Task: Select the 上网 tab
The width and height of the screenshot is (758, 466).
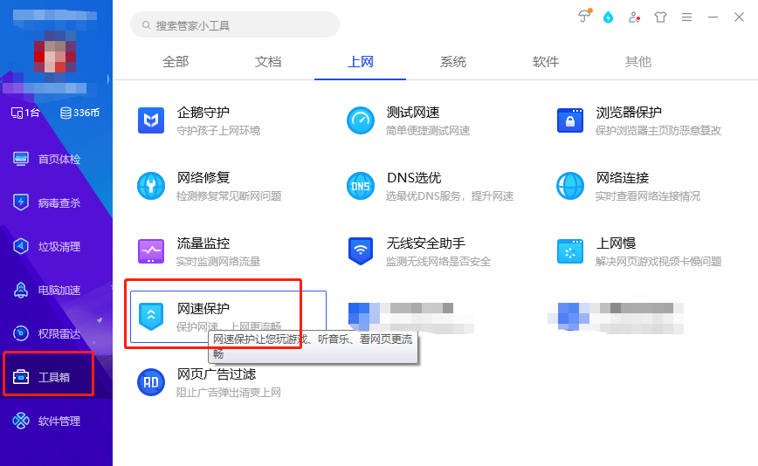Action: [360, 62]
